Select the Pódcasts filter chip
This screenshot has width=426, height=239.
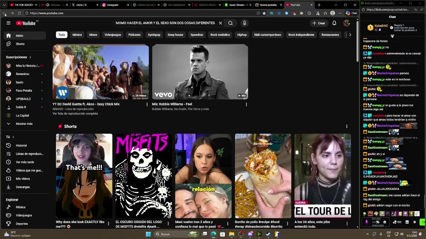coord(134,35)
